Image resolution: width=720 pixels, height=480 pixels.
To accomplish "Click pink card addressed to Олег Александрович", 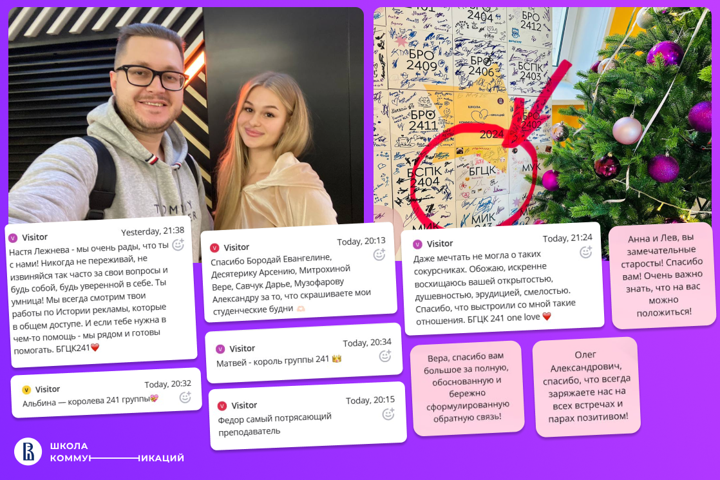I will pos(587,387).
